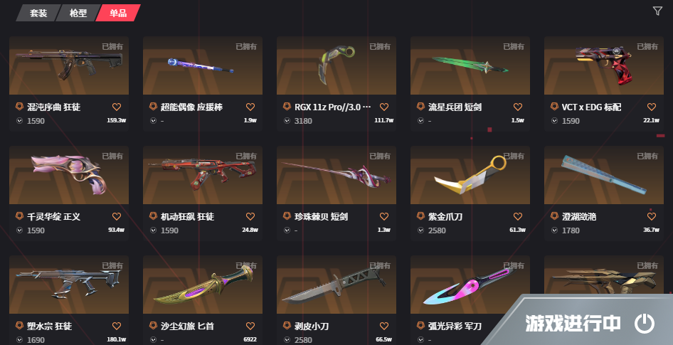The height and width of the screenshot is (345, 673).
Task: Click the 弧光异彩 军刀 item name
Action: (455, 326)
